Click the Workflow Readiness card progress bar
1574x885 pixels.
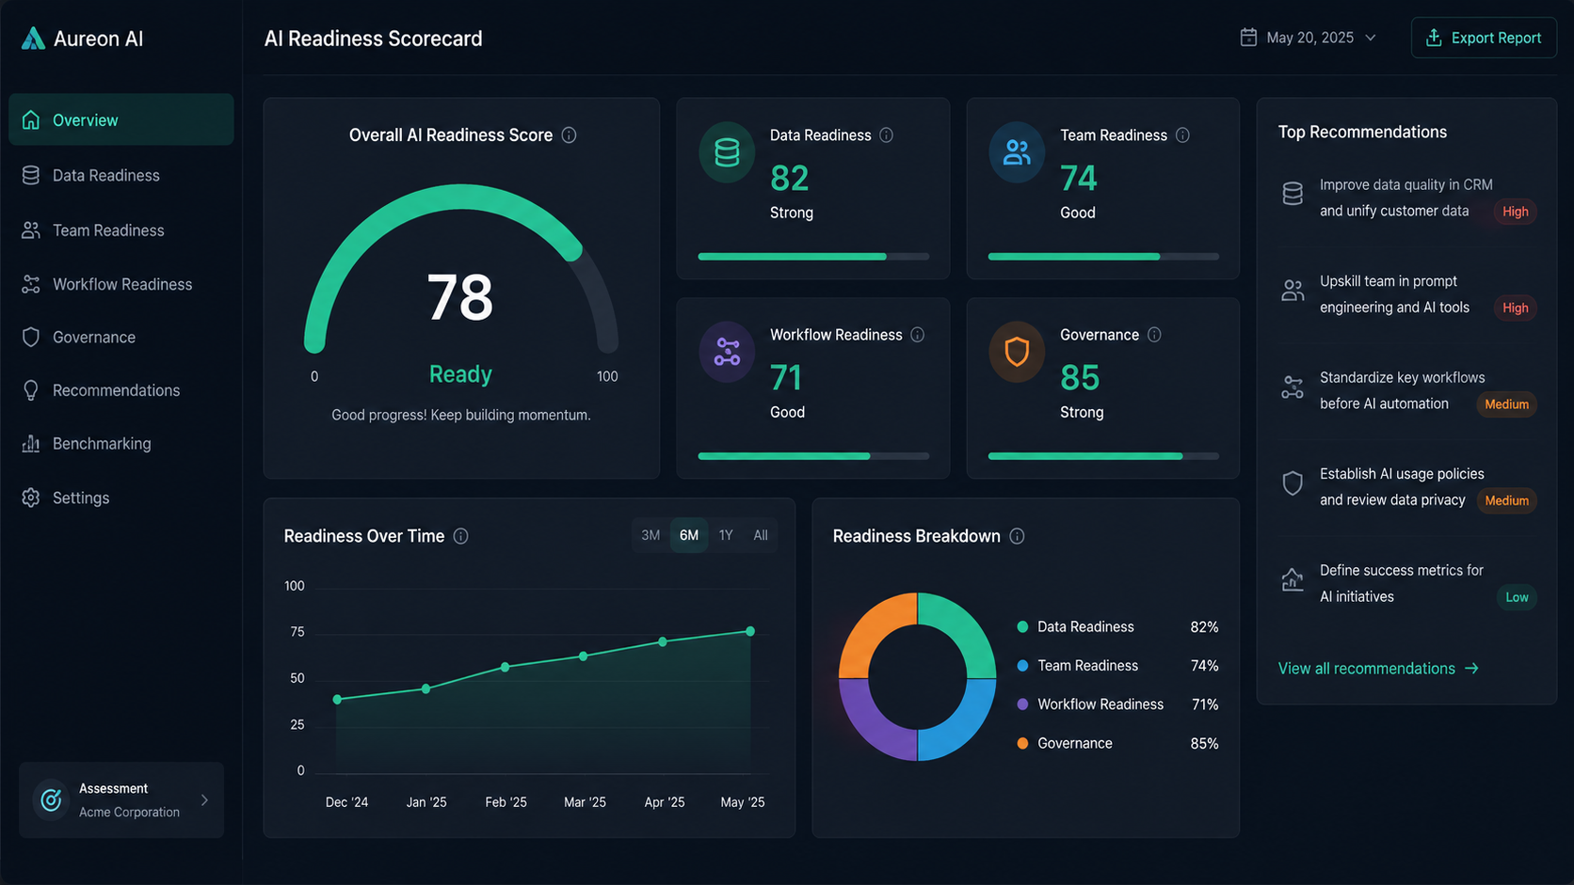click(x=813, y=456)
